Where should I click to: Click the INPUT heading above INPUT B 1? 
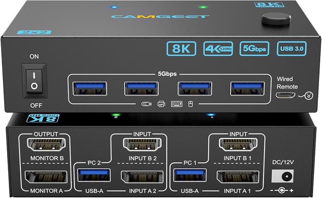coord(238,134)
